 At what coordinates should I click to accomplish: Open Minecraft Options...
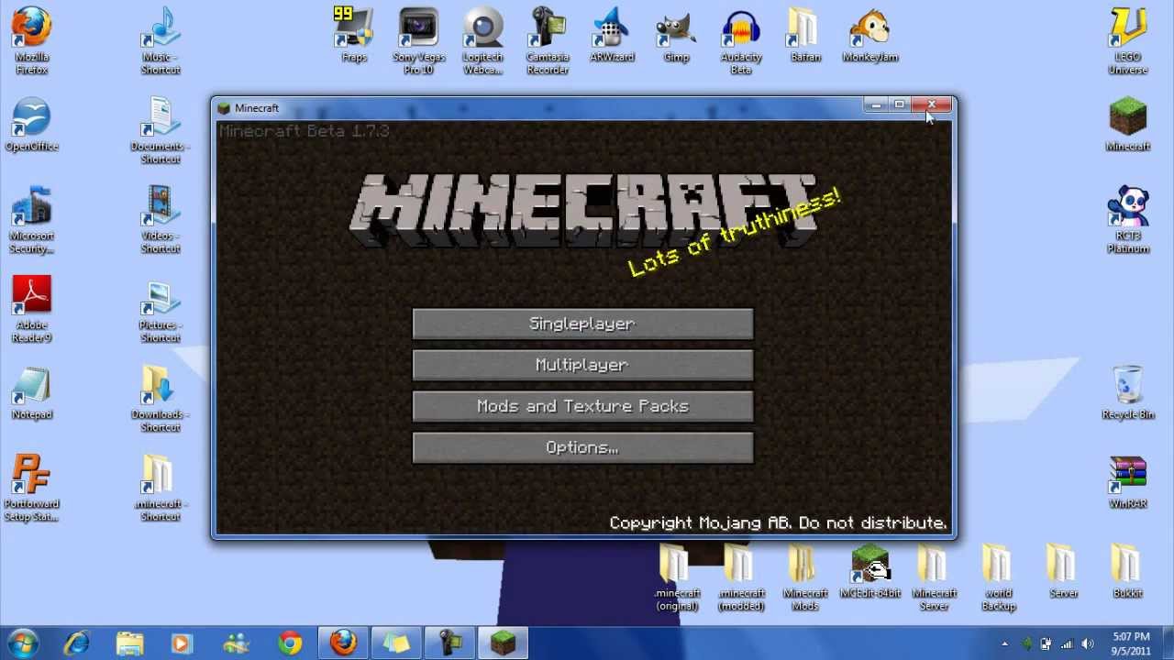(582, 447)
